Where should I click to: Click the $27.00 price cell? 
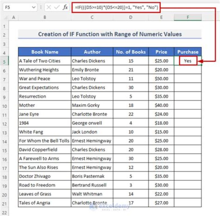(161, 203)
